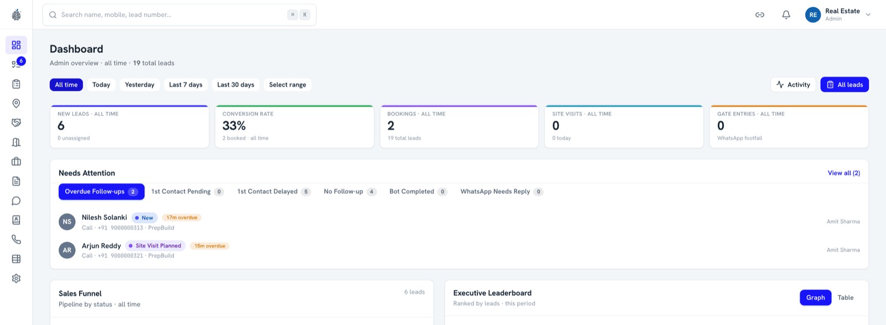Click Amit Sharma on Arjun Reddy row
This screenshot has height=325, width=886.
[843, 250]
